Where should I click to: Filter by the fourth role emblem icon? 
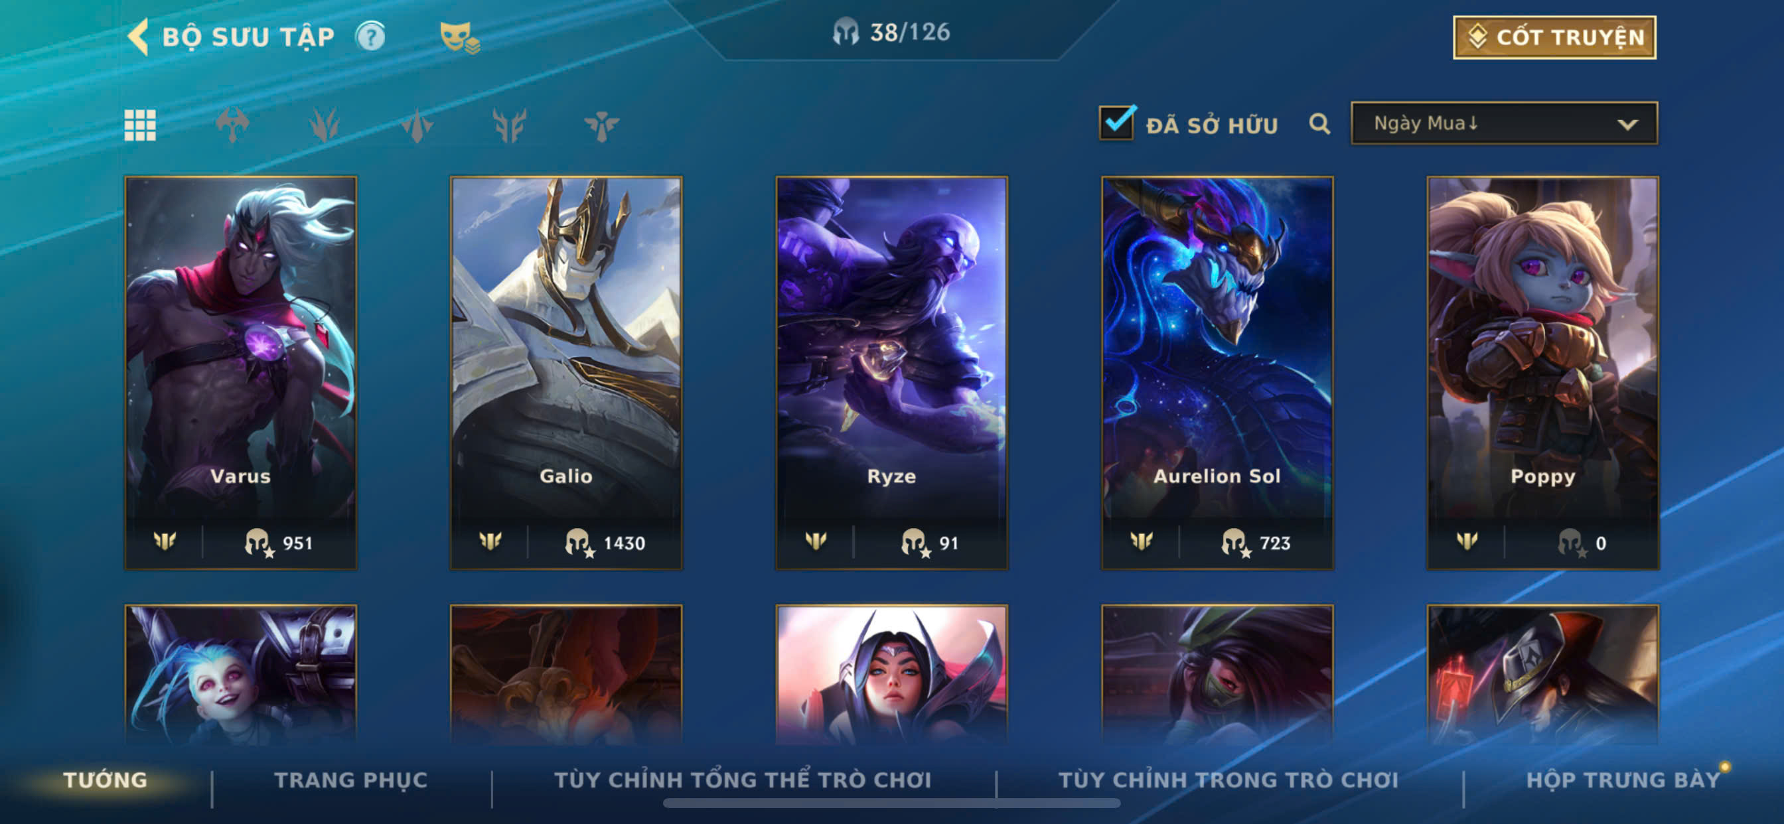(x=509, y=125)
